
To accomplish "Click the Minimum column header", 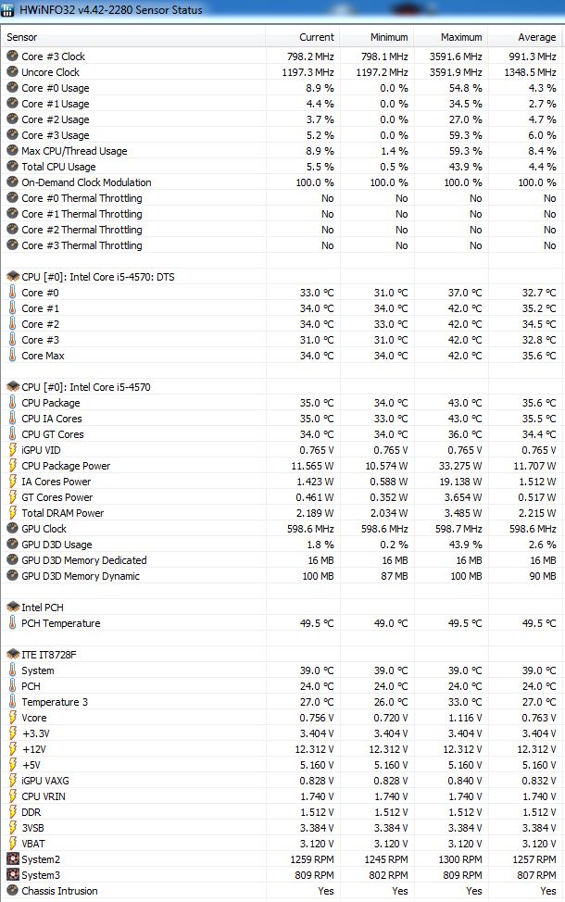I will point(389,37).
